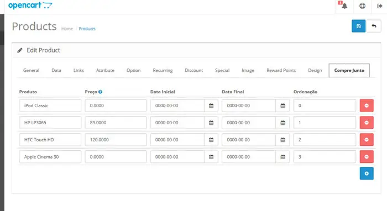Image resolution: width=387 pixels, height=211 pixels.
Task: Click the Ordenação column header
Action: pos(305,92)
